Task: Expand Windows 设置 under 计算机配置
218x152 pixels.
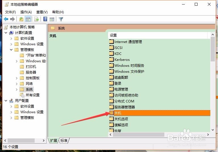Action: point(11,44)
